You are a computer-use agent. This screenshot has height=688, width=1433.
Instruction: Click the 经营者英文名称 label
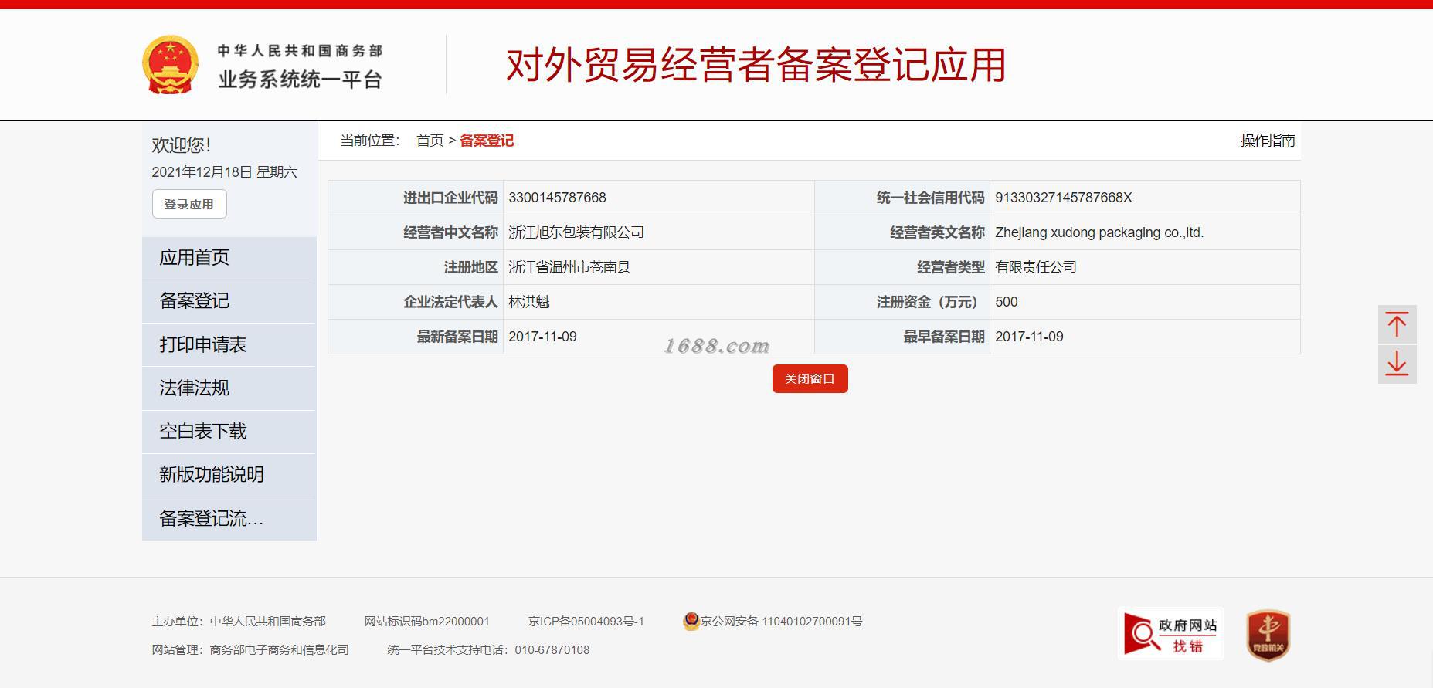(x=937, y=232)
